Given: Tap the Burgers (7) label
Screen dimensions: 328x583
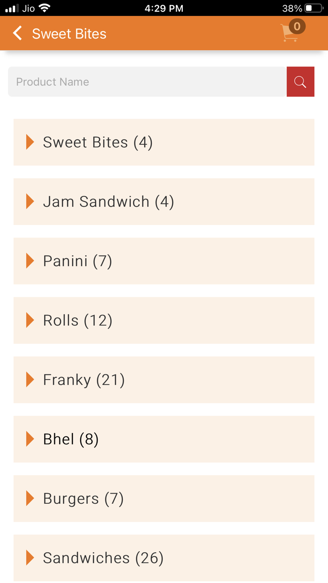Looking at the screenshot, I should [x=83, y=499].
